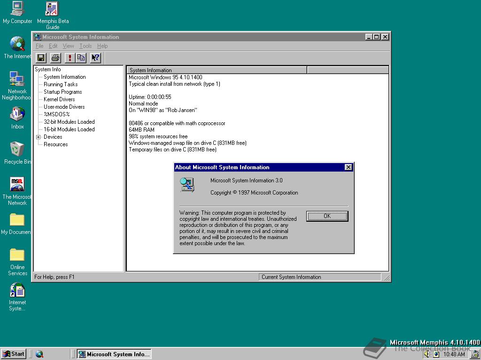This screenshot has width=481, height=360.
Task: Select Kernel Drivers in the tree
Action: 59,99
